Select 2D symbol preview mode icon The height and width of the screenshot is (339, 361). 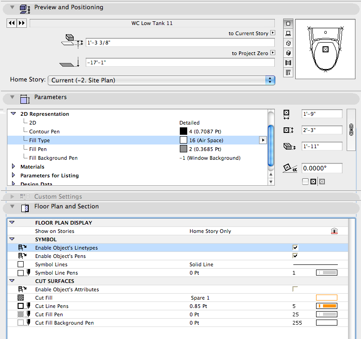click(x=288, y=24)
